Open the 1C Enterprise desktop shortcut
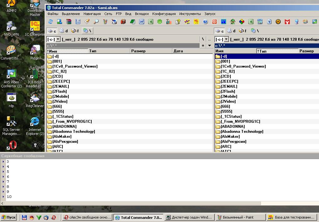319x222 pixels. pyautogui.click(x=35, y=28)
